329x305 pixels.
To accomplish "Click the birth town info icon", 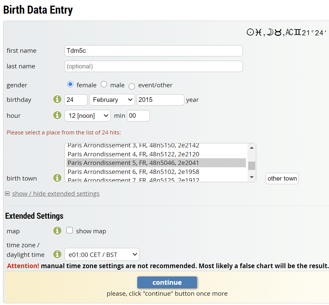I will point(57,178).
